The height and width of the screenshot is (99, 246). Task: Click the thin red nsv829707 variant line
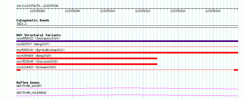click(127, 47)
